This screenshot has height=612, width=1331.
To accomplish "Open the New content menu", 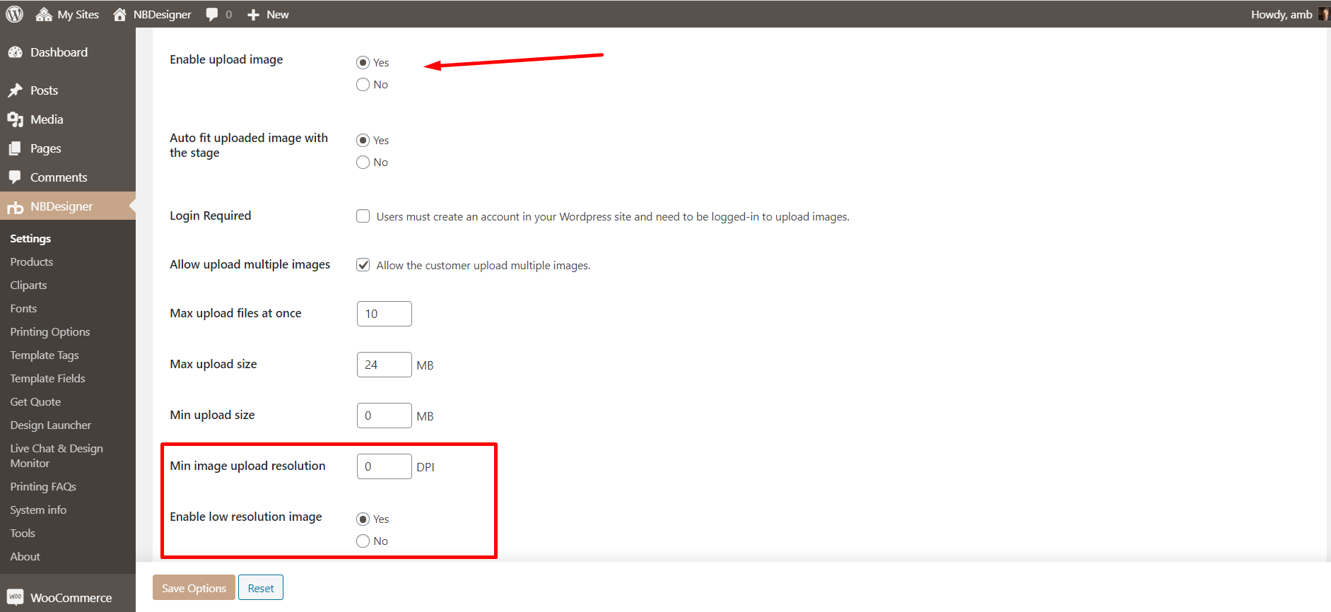I will (268, 14).
